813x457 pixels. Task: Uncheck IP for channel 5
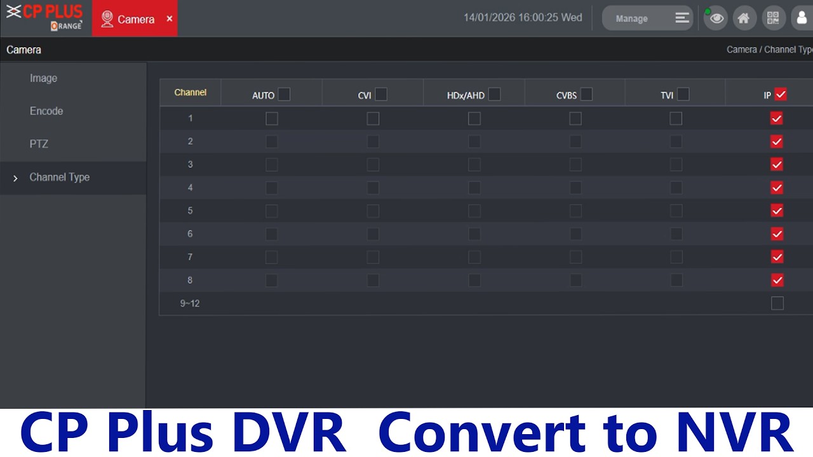(x=777, y=211)
